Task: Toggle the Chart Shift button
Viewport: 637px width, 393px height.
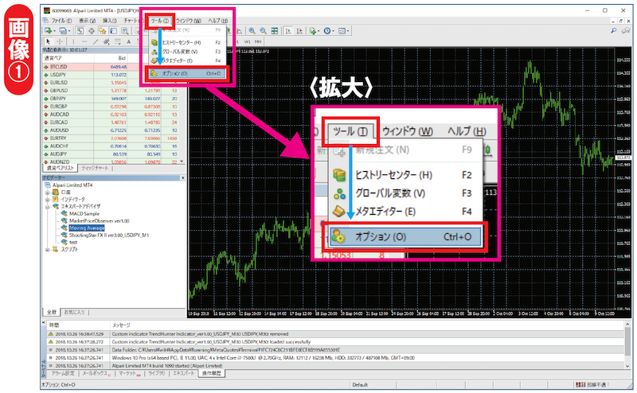Action: tap(299, 31)
